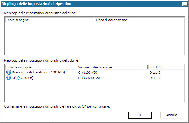This screenshot has width=189, height=123.
Task: Click the empty space below the volume rows
Action: (94, 91)
